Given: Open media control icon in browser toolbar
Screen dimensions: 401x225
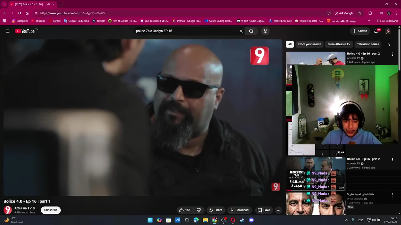Looking at the screenshot, I should pyautogui.click(x=381, y=13).
